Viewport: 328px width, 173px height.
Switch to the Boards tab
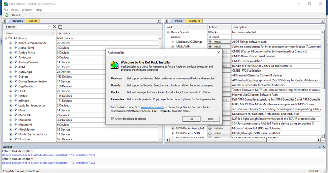tap(33, 21)
